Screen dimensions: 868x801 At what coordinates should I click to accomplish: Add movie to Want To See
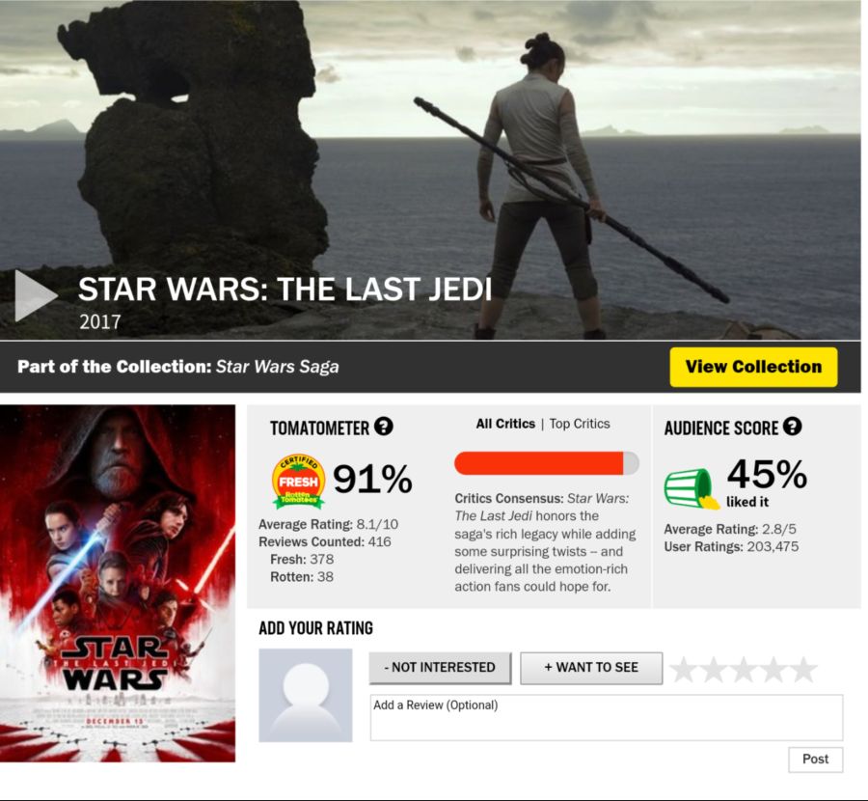[x=591, y=668]
